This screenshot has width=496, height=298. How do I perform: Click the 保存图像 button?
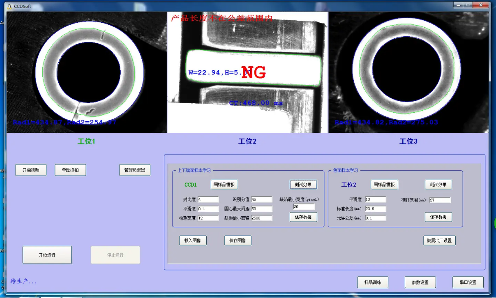238,240
